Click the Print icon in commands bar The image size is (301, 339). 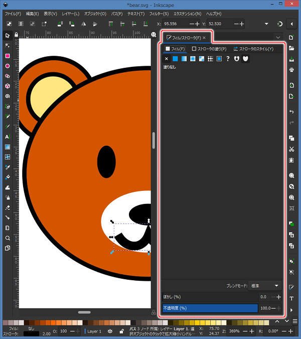coord(291,70)
